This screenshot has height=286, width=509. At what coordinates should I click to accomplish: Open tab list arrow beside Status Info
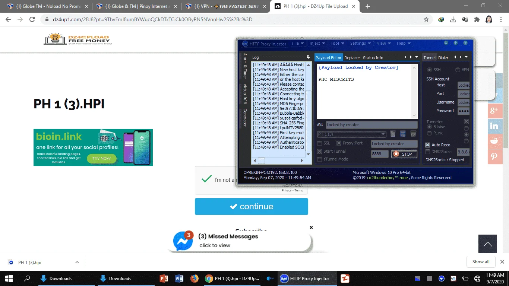(417, 57)
